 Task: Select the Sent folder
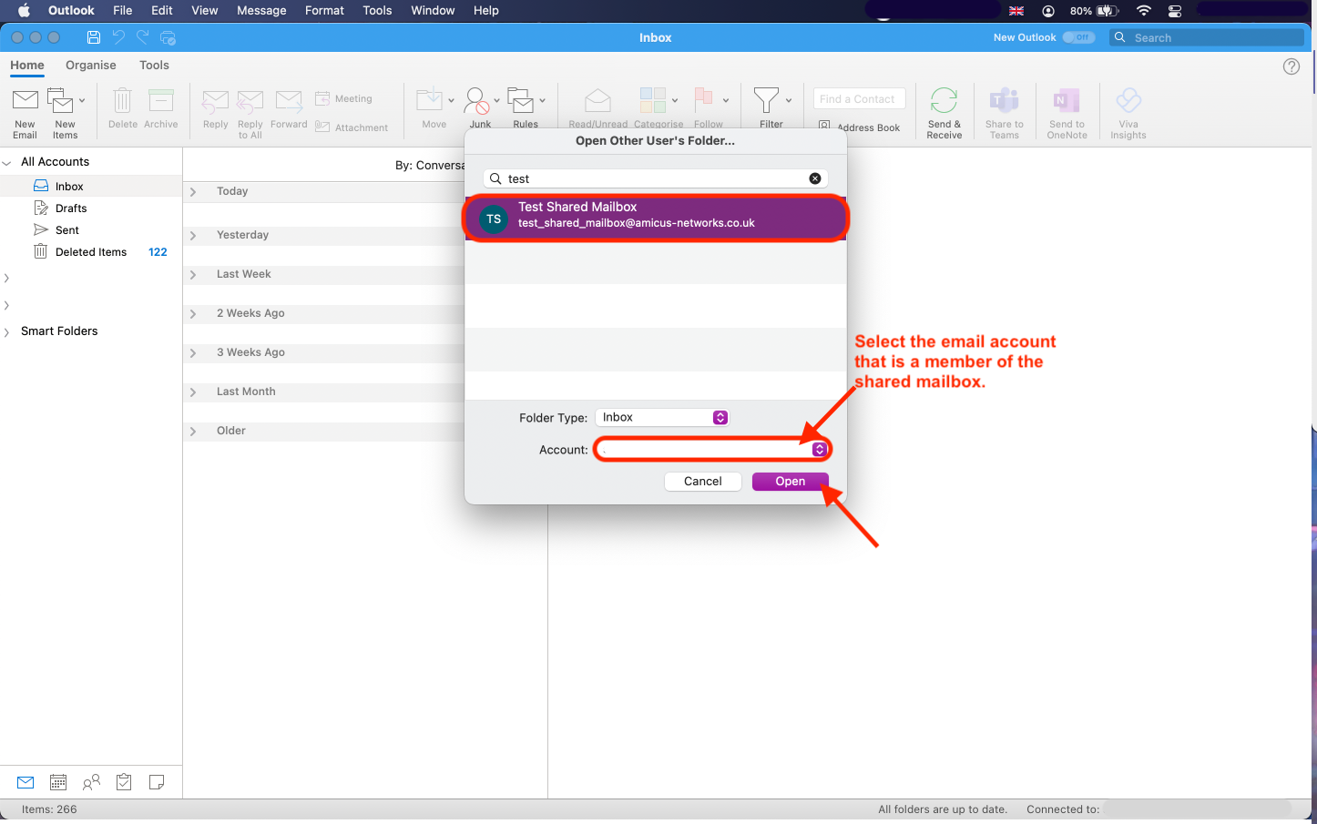click(67, 230)
